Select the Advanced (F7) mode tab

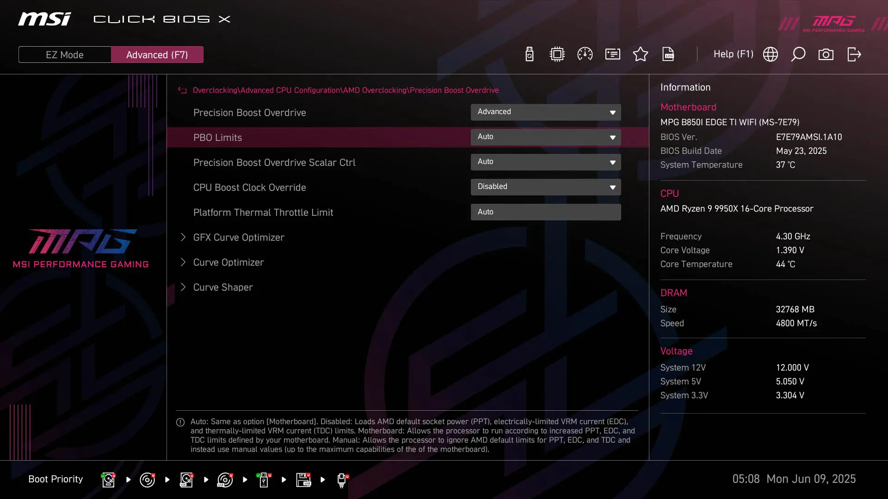pyautogui.click(x=157, y=55)
